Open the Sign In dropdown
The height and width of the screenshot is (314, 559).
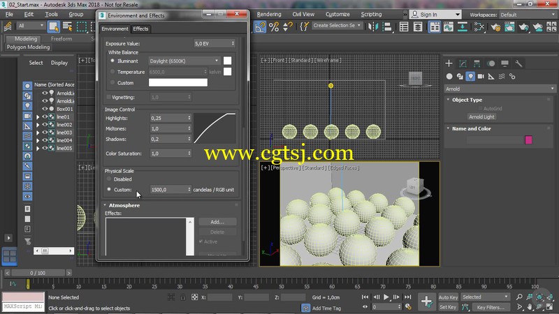(435, 15)
